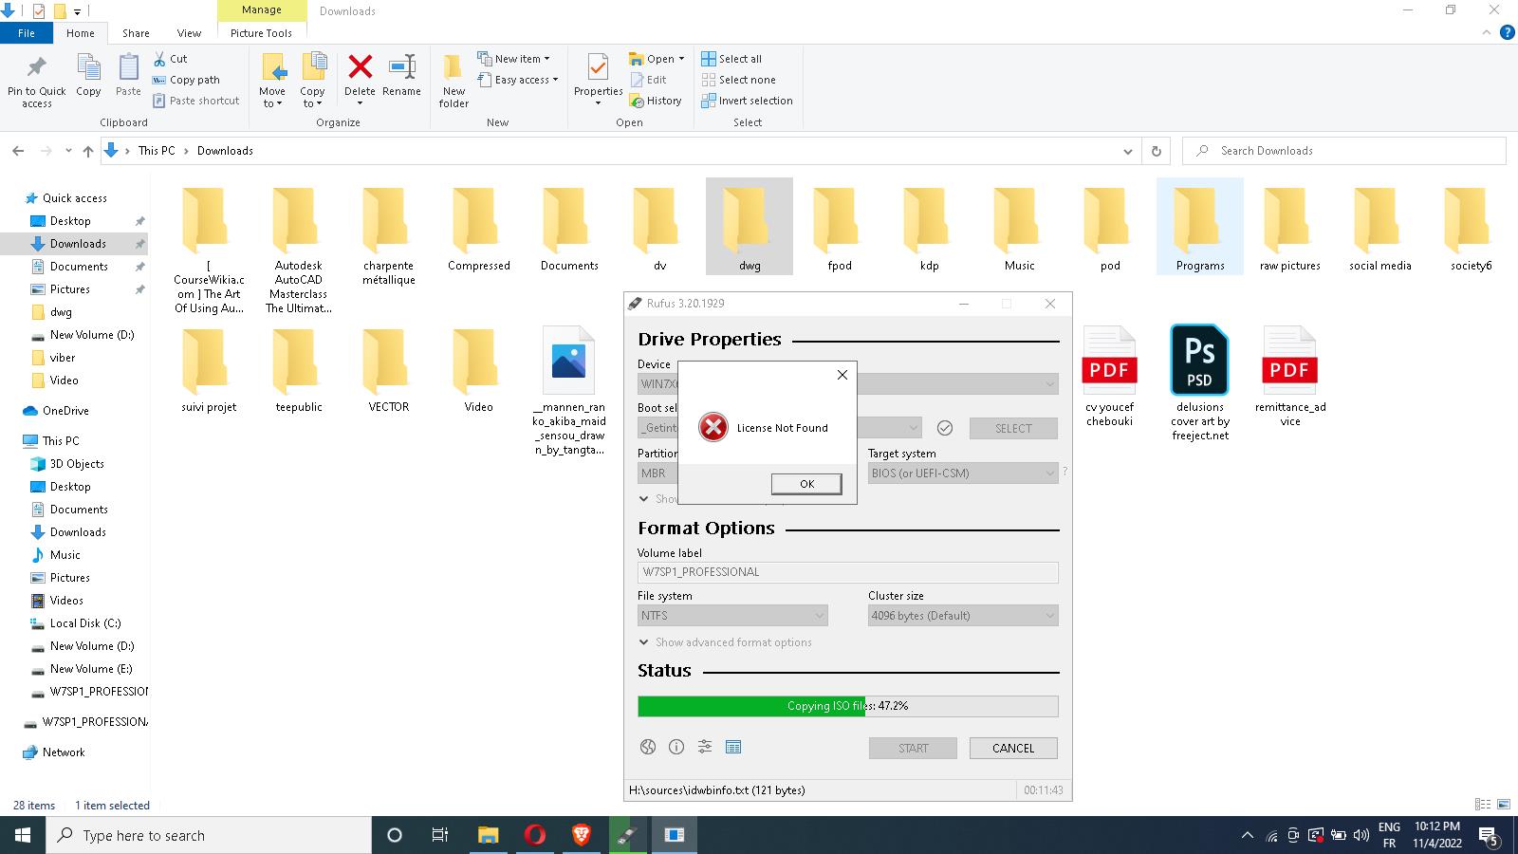Click Invert selection option
Screen dimensions: 1518x854
(x=747, y=101)
